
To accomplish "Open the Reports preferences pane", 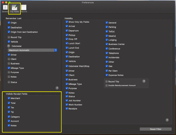I will (23, 8).
